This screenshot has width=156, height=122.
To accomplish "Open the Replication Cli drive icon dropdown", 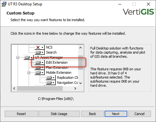I will [x=50, y=78].
